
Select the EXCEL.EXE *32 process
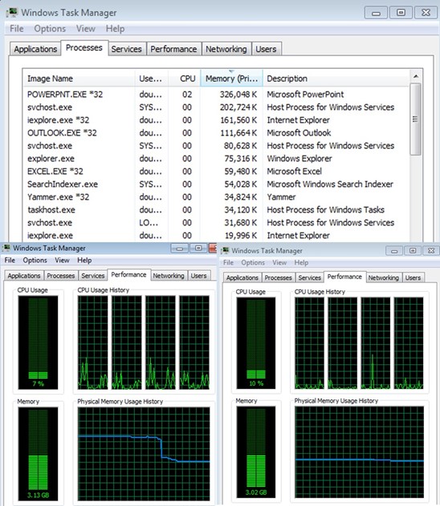pos(216,172)
